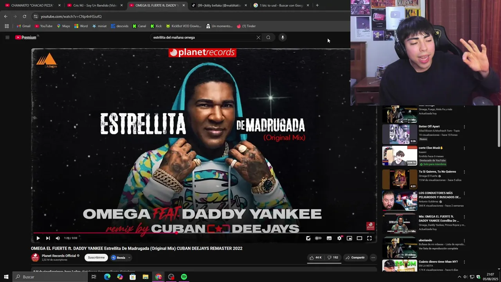Viewport: 501px width, 282px height.
Task: Subscribe via the Suscribirme button
Action: [96, 258]
